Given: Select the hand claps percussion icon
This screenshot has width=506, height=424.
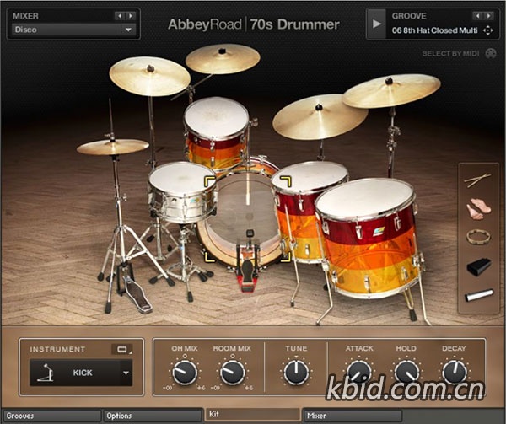Looking at the screenshot, I should tap(478, 209).
